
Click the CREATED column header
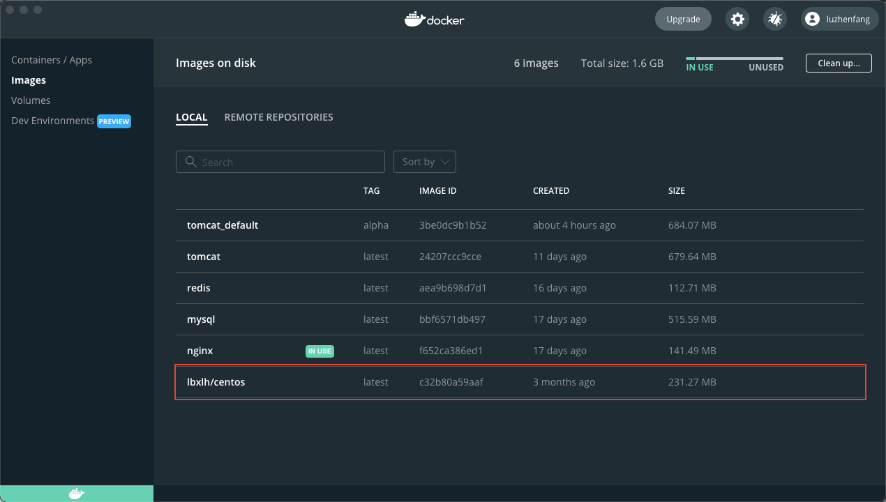tap(551, 190)
